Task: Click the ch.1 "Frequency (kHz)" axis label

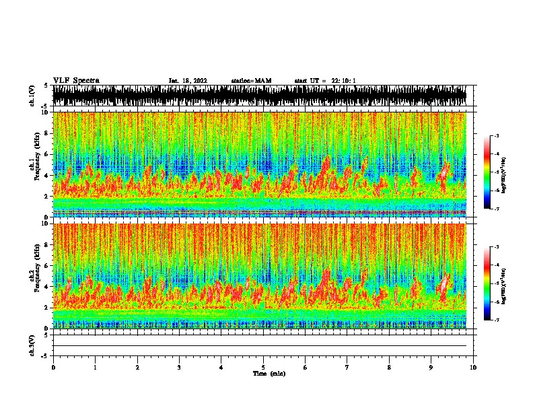Action: coord(37,157)
